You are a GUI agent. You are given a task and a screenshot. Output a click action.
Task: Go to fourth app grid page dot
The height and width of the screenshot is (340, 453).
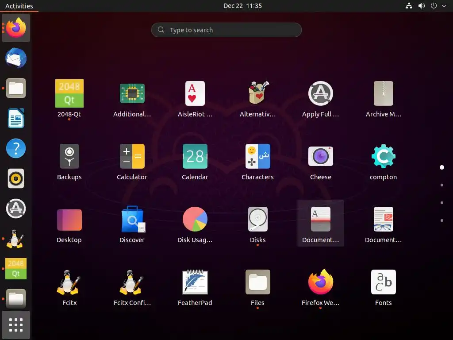coord(442,220)
